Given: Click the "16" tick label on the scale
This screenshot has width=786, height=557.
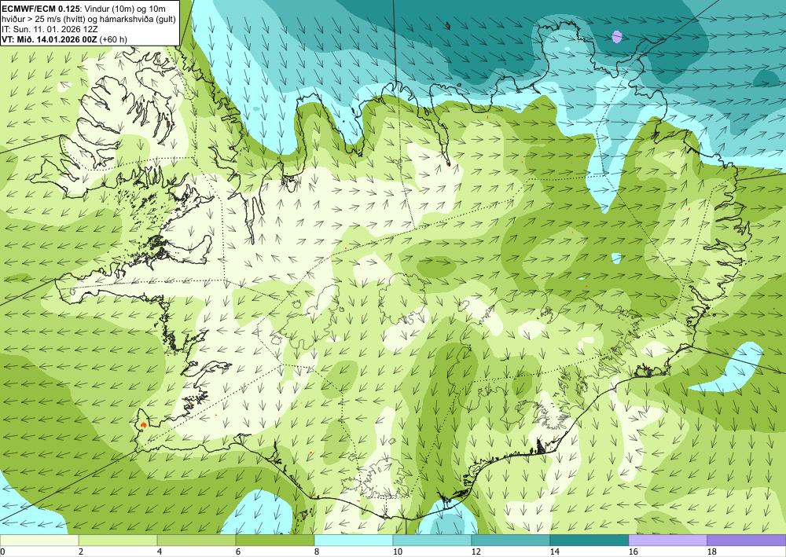Looking at the screenshot, I should tap(633, 552).
